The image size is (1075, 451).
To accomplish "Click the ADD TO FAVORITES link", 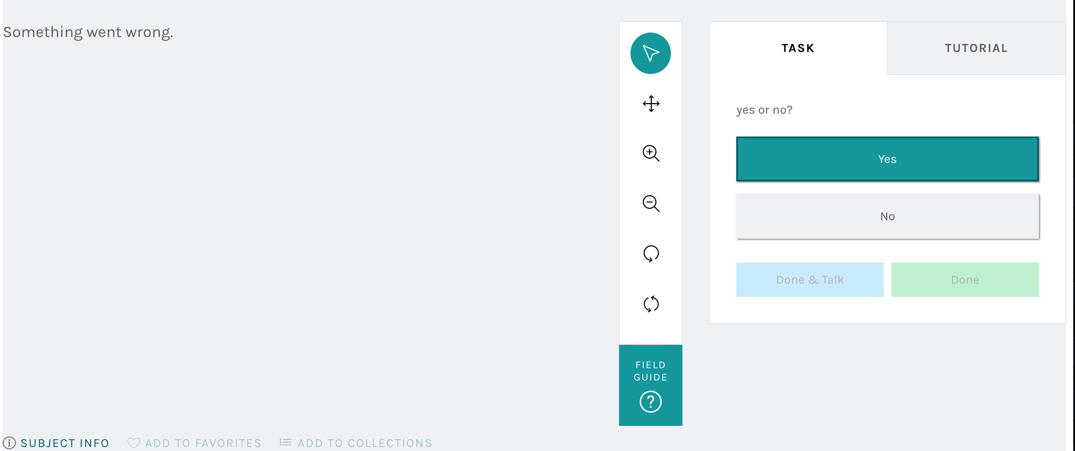I will (203, 443).
